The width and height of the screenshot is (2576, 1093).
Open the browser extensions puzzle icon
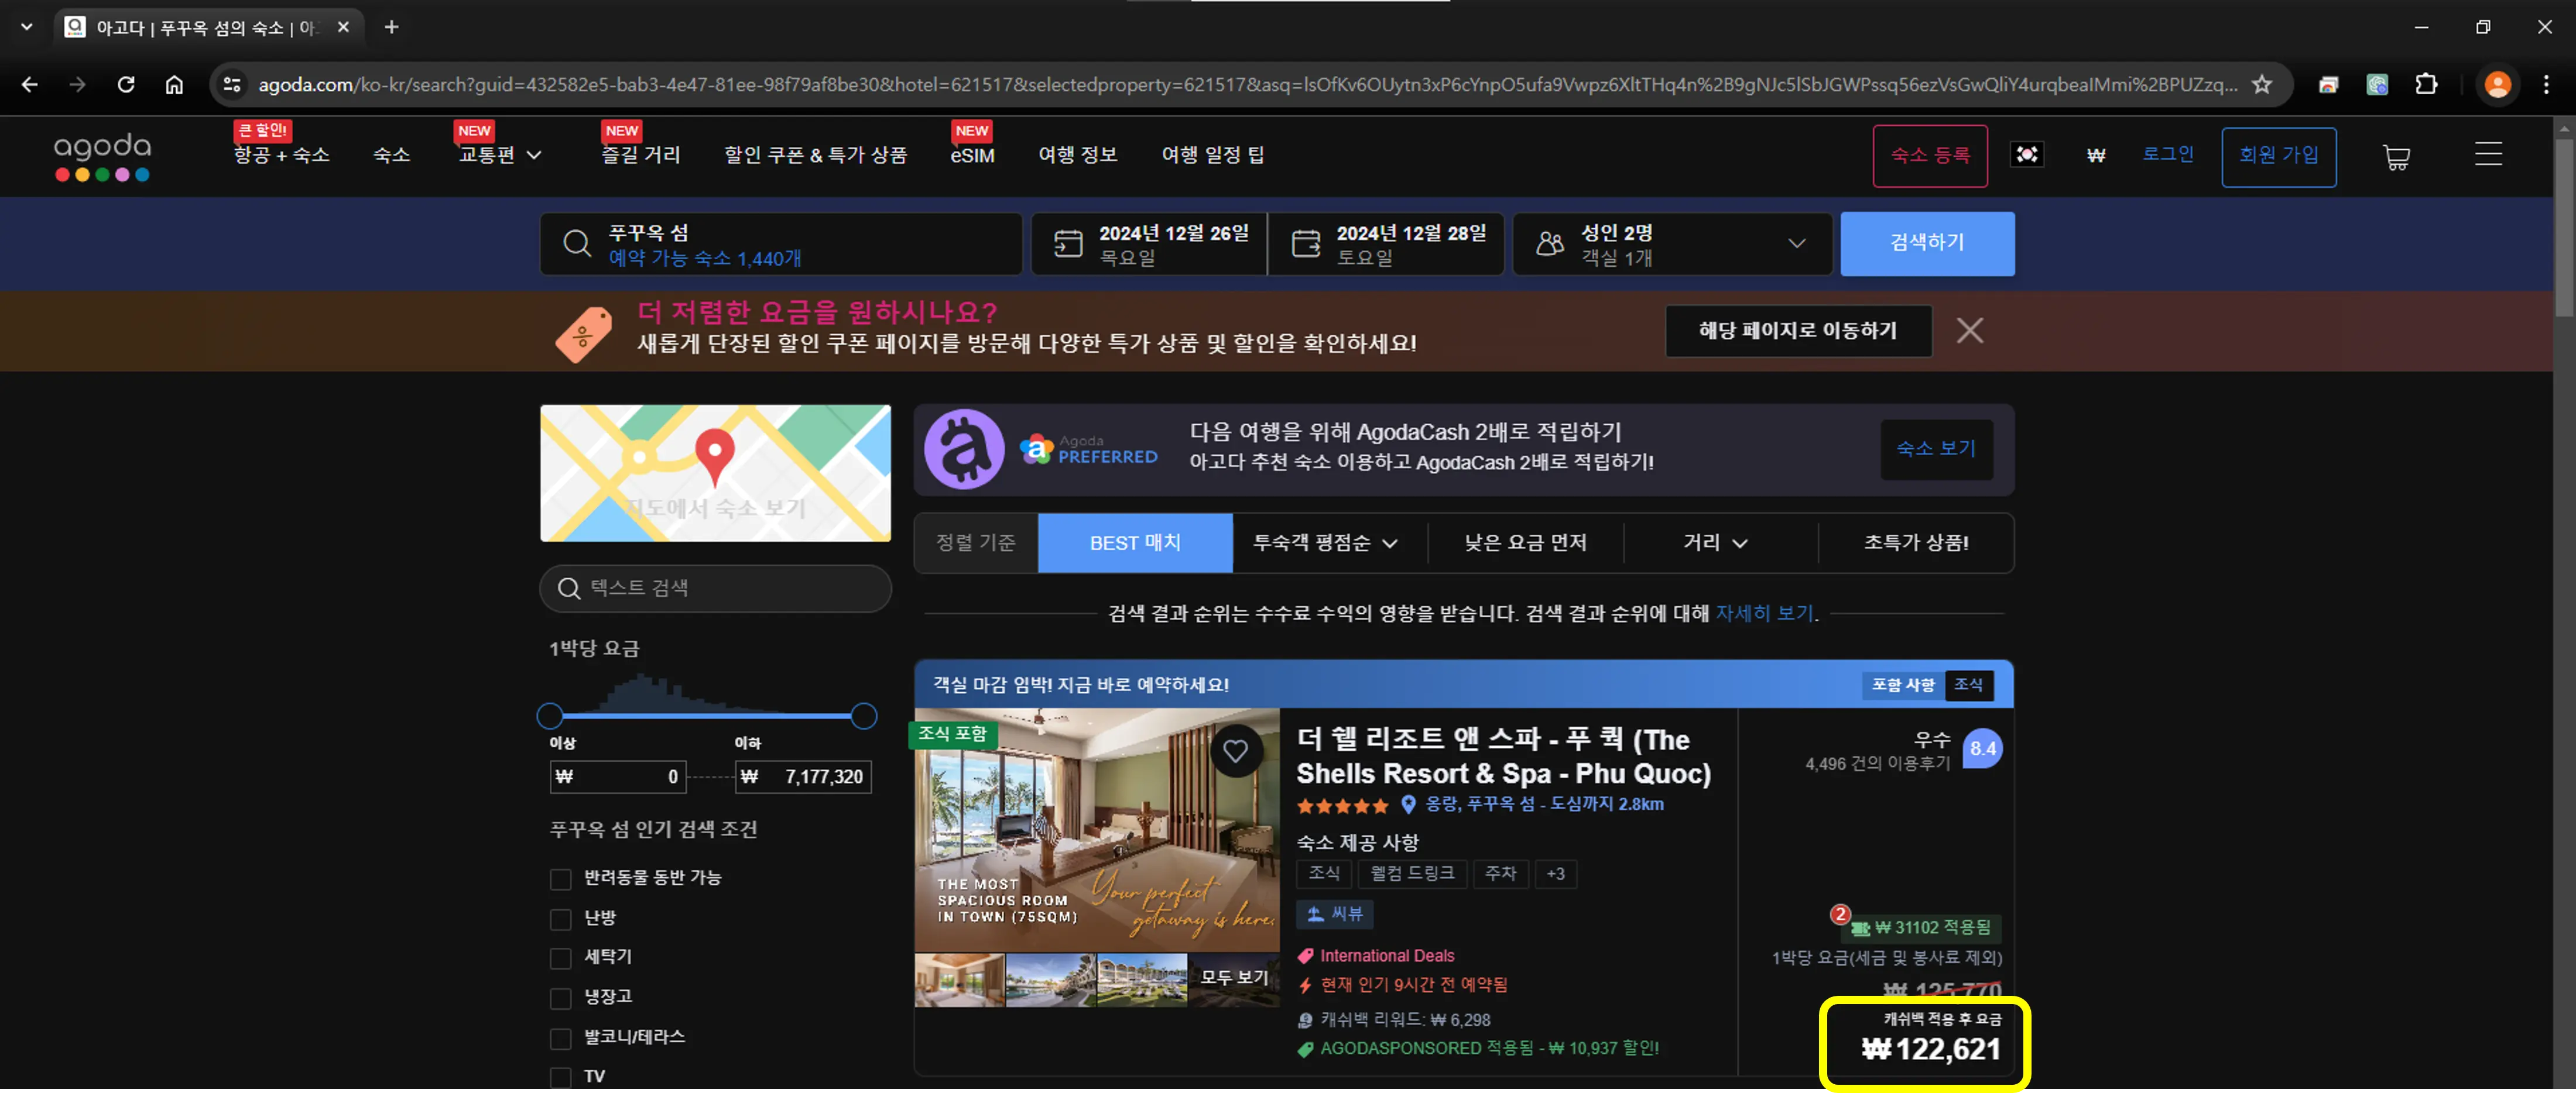(2425, 85)
